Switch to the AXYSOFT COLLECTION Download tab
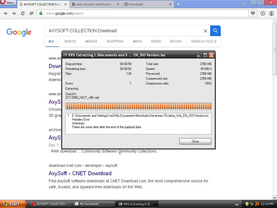 [x=43, y=4]
